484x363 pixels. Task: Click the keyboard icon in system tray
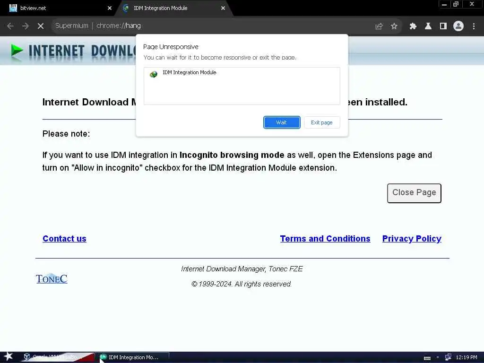pos(427,358)
